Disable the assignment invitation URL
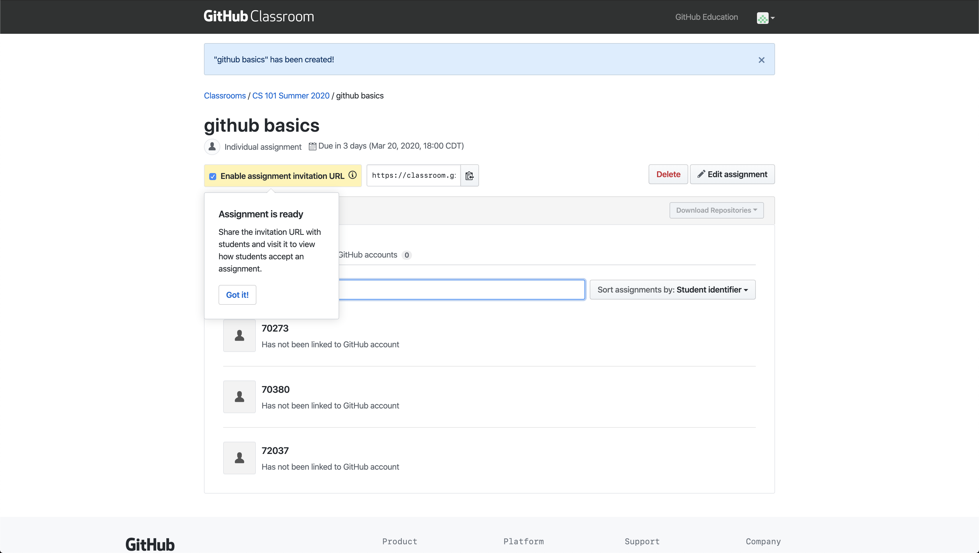979x553 pixels. (212, 176)
